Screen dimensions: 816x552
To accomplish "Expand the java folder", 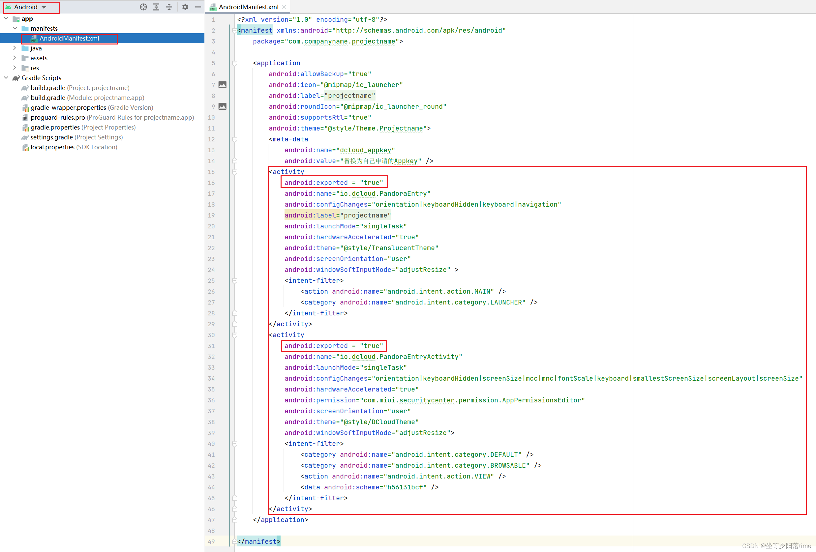I will (x=15, y=48).
